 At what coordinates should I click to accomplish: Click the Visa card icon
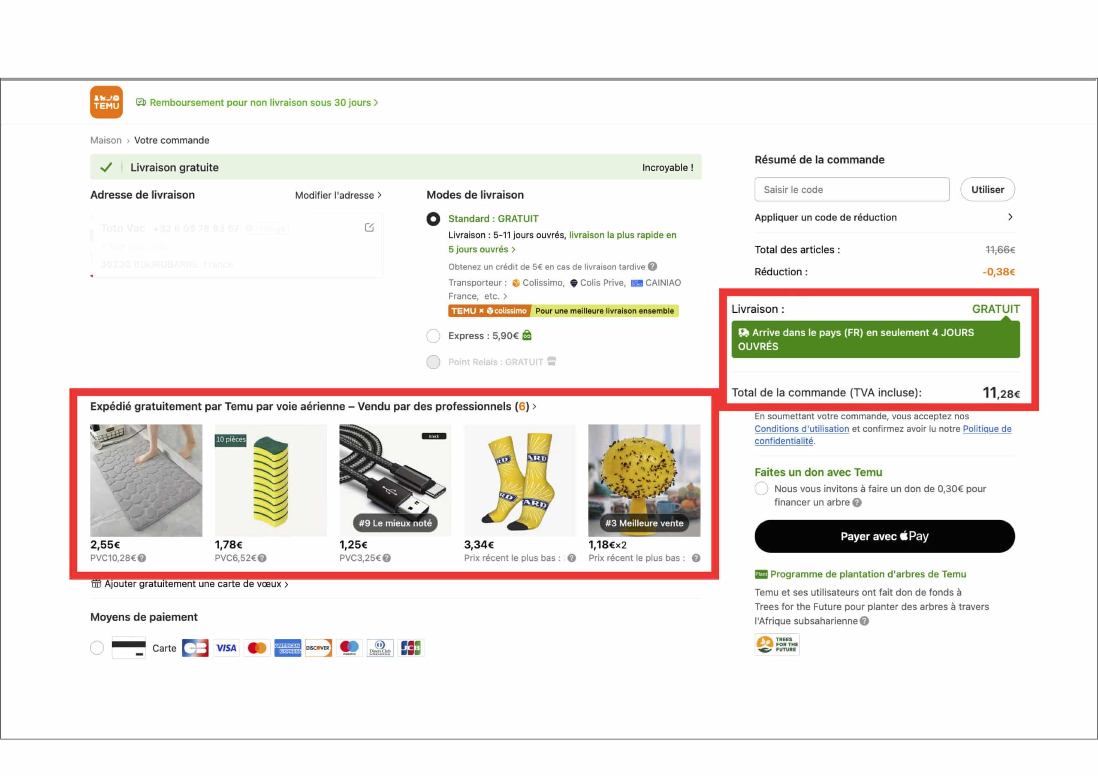226,648
